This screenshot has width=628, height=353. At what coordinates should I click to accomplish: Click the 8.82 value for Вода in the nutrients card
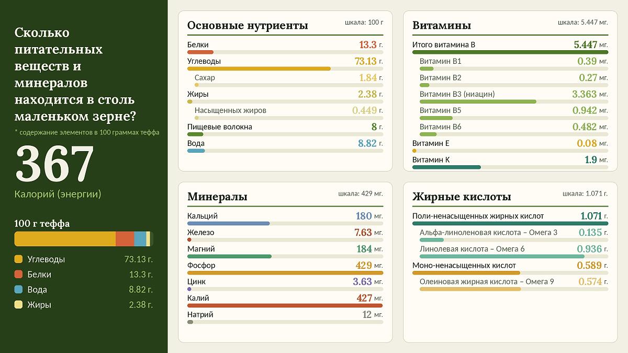click(x=367, y=143)
